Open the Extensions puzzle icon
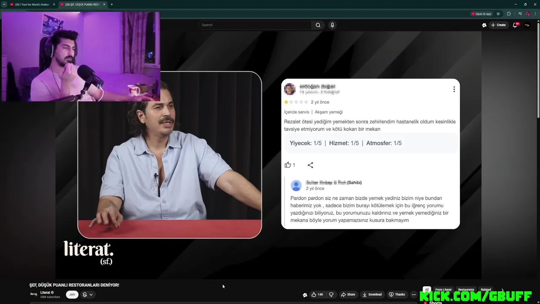 pyautogui.click(x=509, y=14)
